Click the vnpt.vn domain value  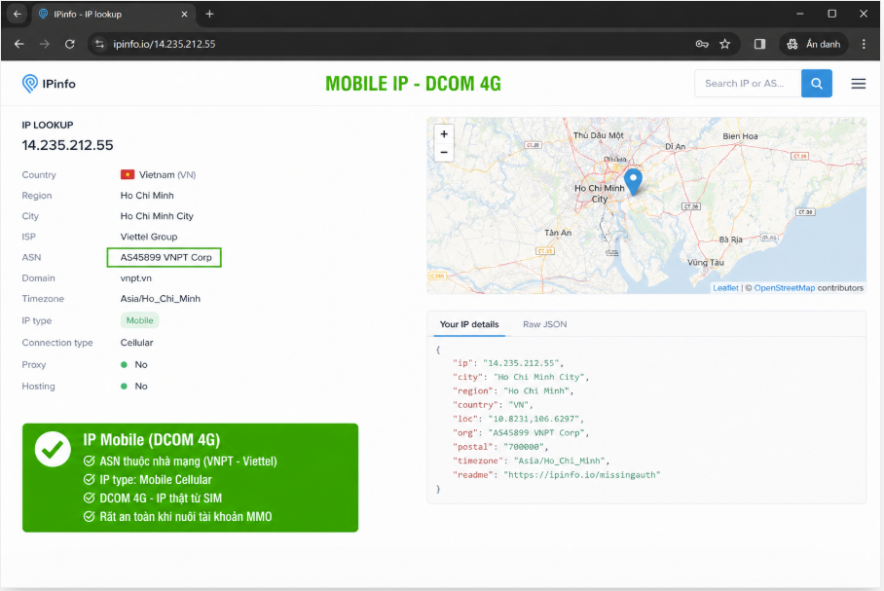[136, 278]
